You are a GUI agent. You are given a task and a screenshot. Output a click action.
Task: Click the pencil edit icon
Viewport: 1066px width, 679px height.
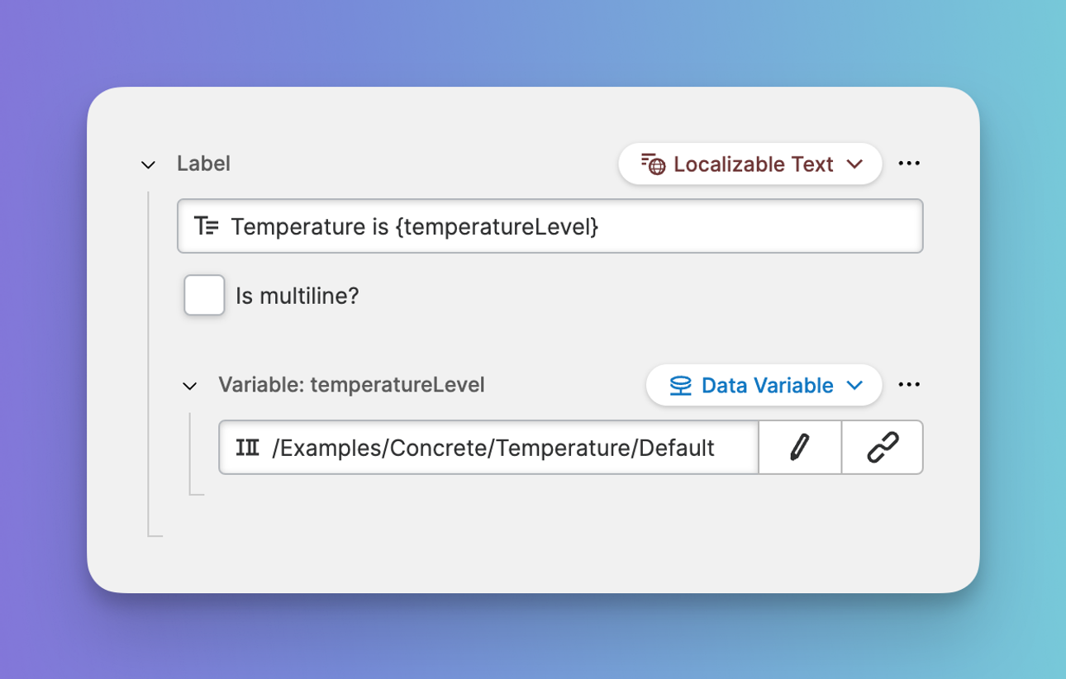(x=799, y=448)
